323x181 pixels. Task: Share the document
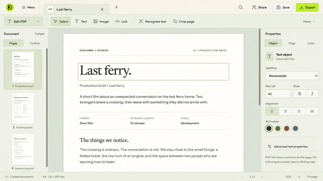click(x=259, y=7)
